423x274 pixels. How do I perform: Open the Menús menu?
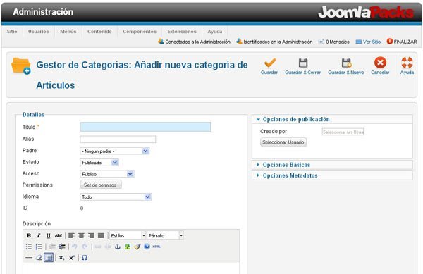click(68, 32)
